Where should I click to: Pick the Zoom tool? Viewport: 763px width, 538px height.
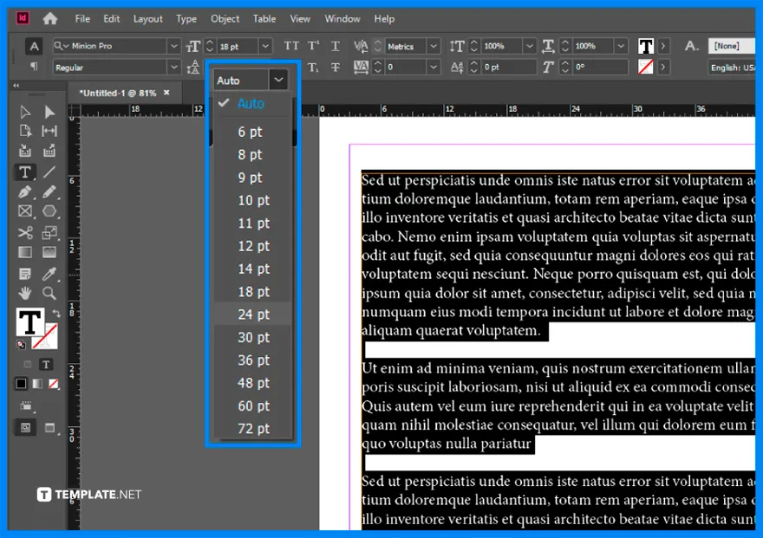coord(49,293)
